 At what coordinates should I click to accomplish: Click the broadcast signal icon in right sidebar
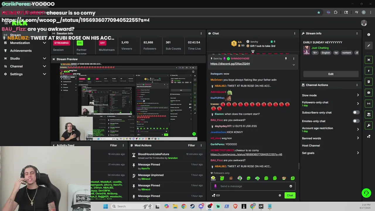369,103
